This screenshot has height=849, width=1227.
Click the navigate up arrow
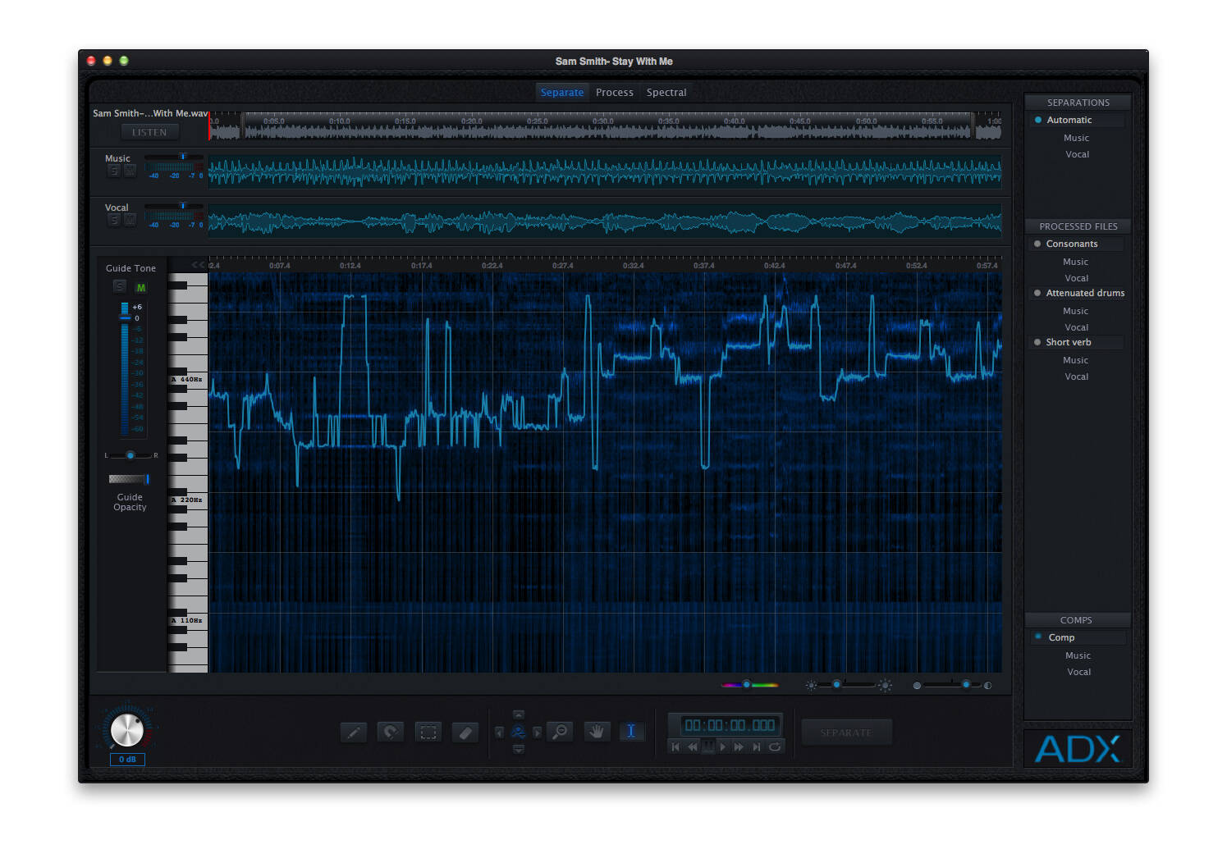click(519, 714)
